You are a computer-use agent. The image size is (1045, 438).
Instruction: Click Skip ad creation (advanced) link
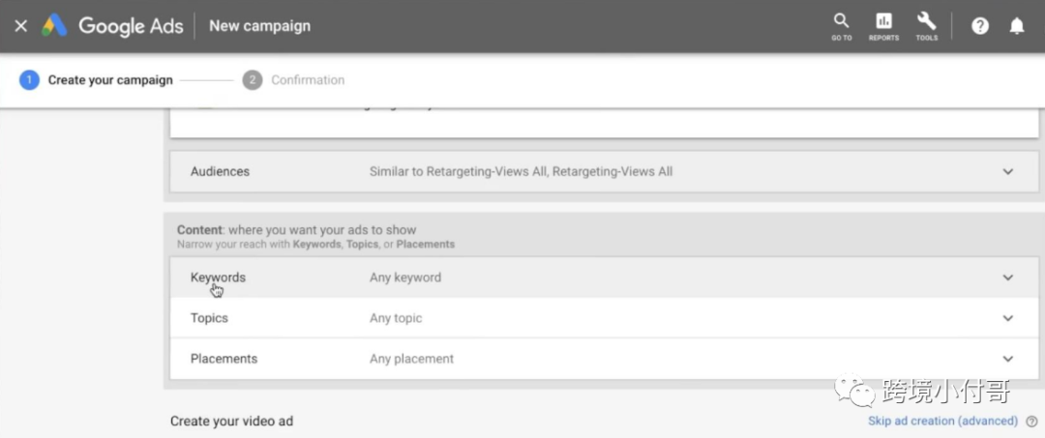[x=942, y=421]
